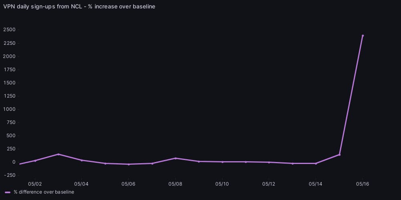Select the data point on 05/12

click(x=269, y=162)
